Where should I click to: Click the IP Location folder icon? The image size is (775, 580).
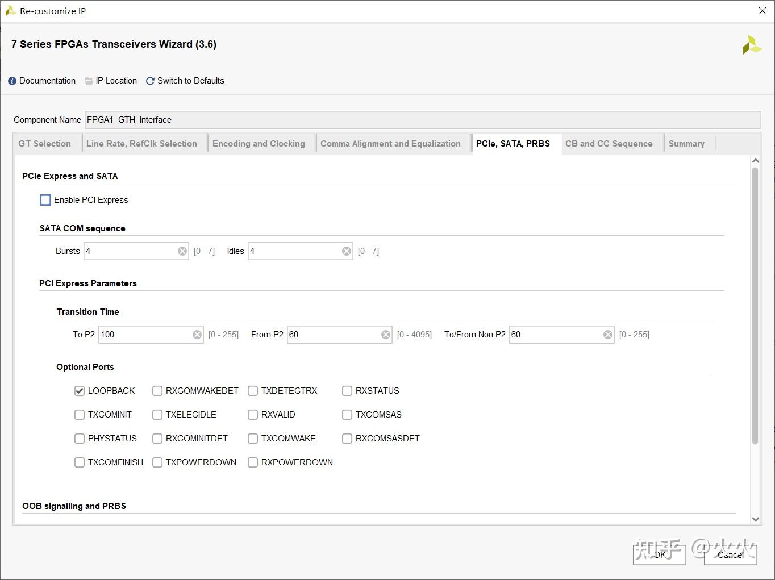point(89,81)
